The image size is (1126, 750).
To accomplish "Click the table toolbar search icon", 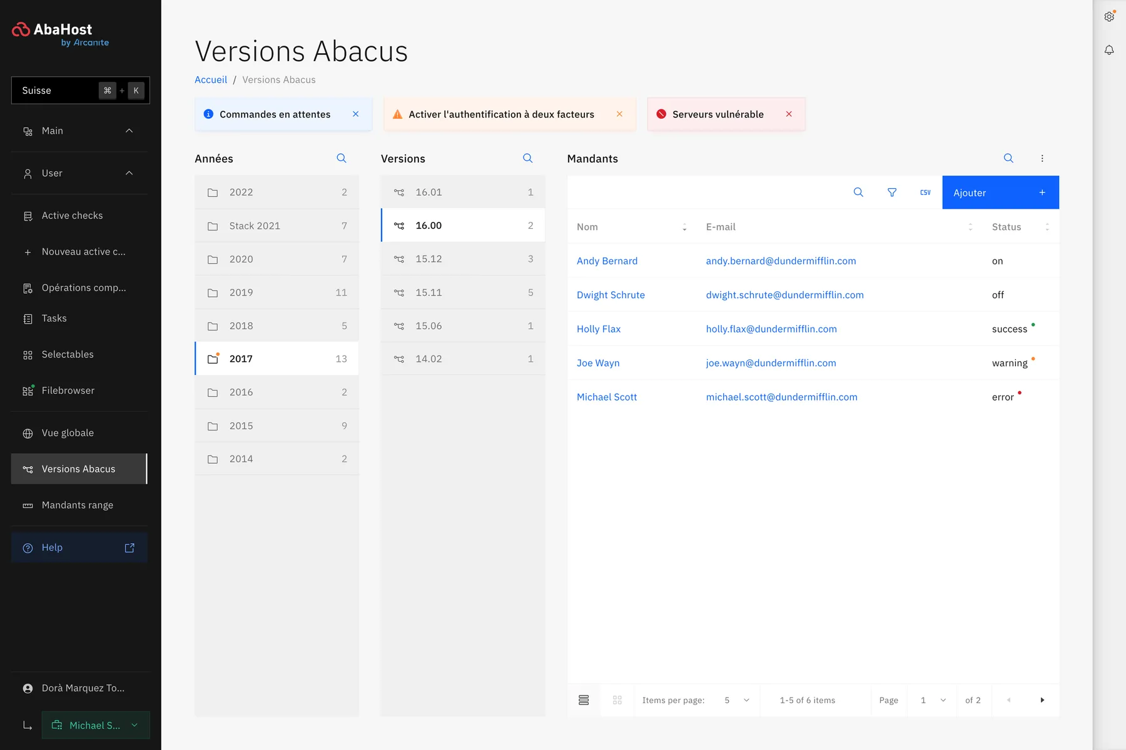I will coord(858,192).
